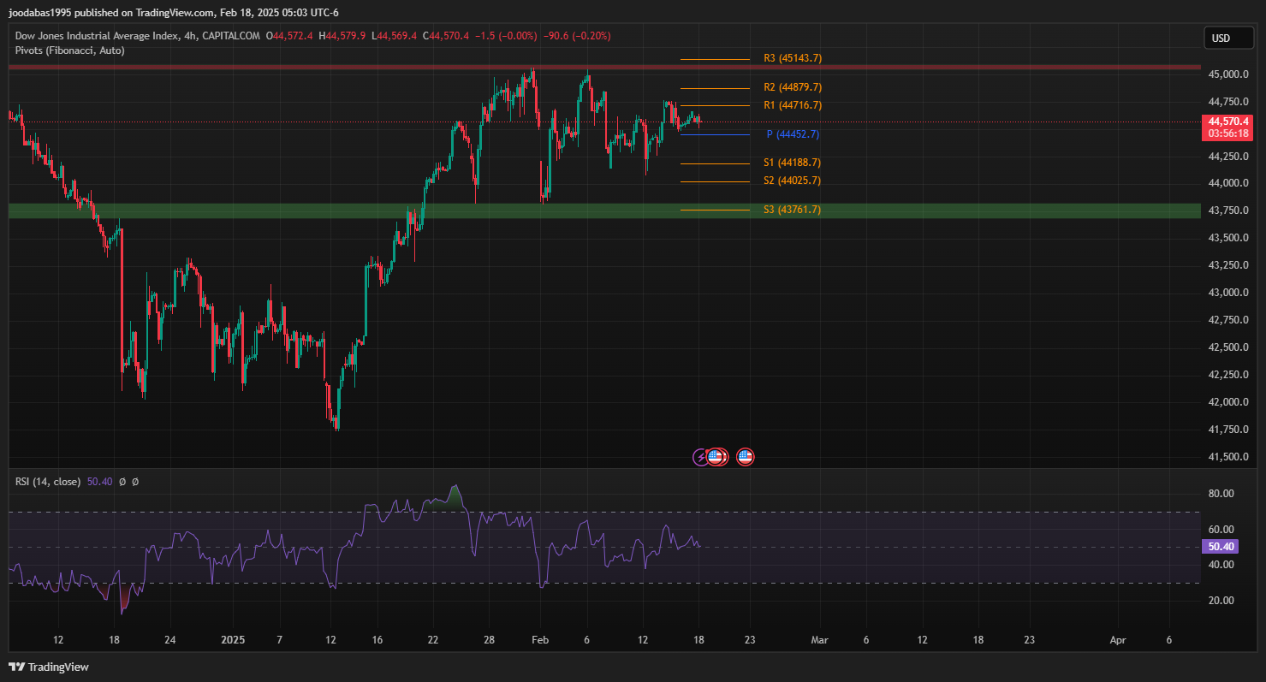Click the R3 (45143.7) pivot label
Screen dimensions: 1266x682
pyautogui.click(x=792, y=58)
